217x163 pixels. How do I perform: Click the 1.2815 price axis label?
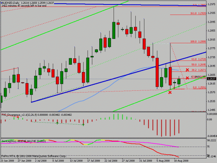(x=211, y=40)
